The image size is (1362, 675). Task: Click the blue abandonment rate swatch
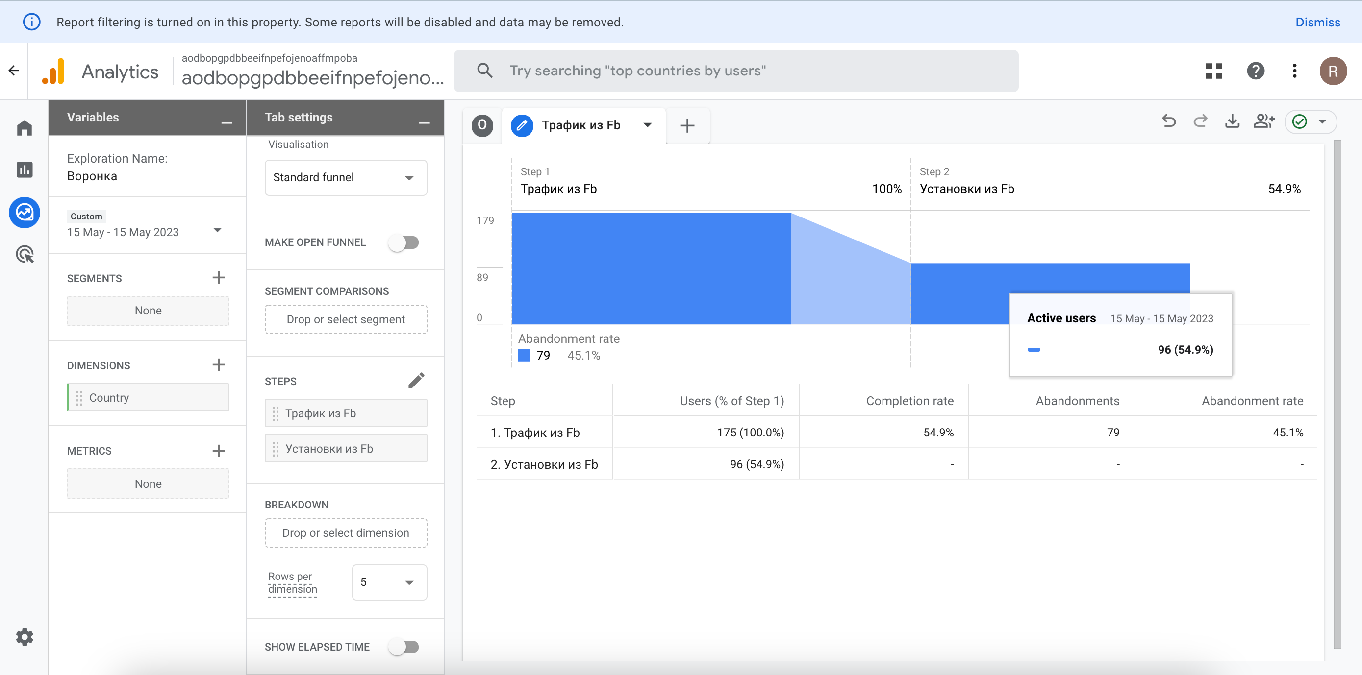tap(524, 356)
